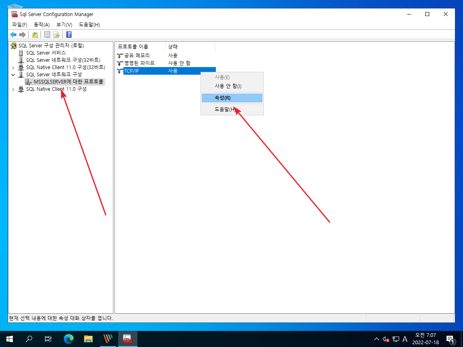Open the 동작(A) menu
This screenshot has height=347, width=463.
click(42, 25)
